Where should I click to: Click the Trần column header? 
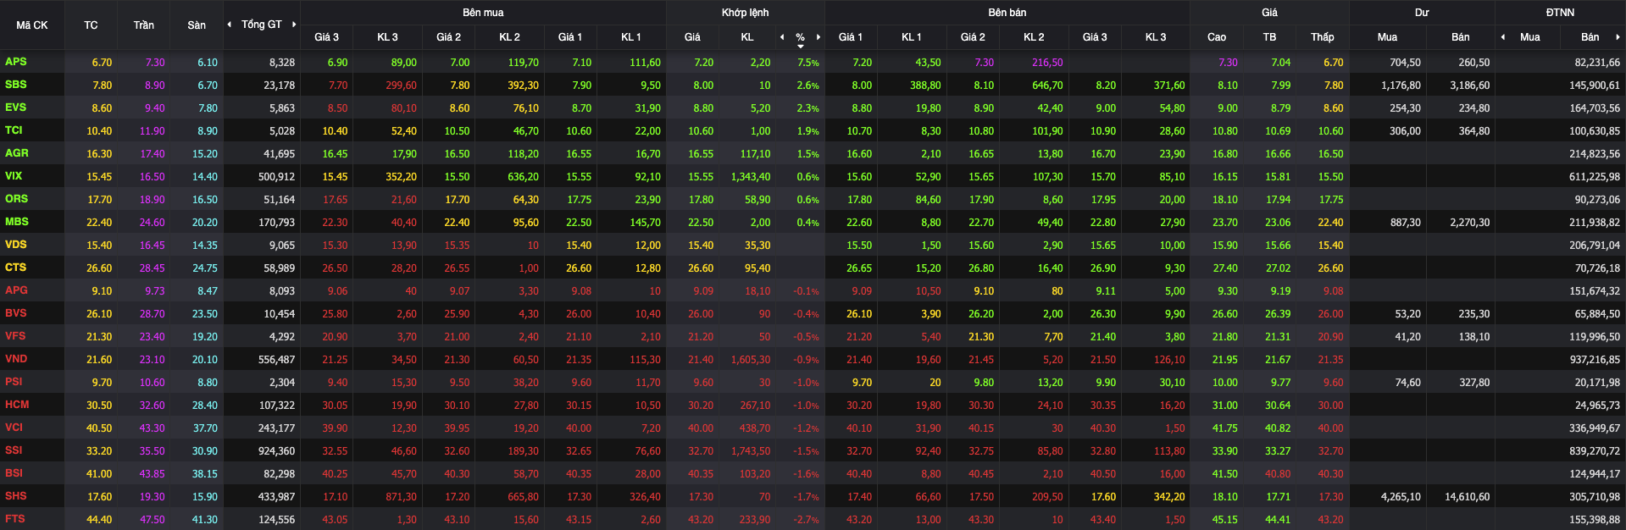143,25
